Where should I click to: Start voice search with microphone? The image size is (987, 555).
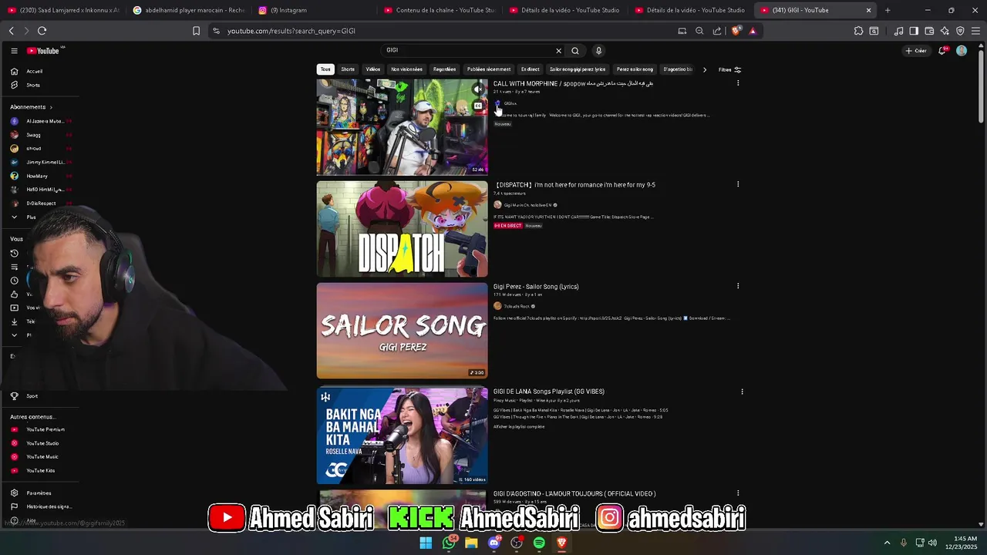click(x=598, y=51)
